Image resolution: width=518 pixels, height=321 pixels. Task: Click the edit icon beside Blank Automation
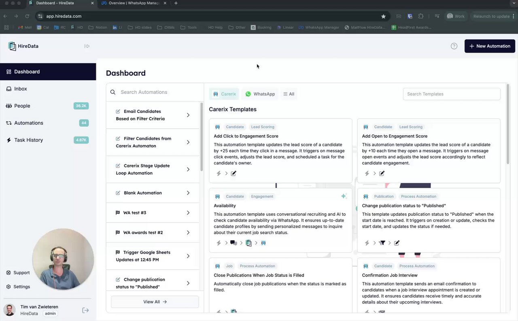point(118,193)
